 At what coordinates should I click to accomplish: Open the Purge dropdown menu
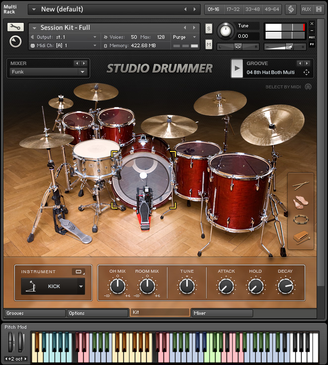coord(185,37)
